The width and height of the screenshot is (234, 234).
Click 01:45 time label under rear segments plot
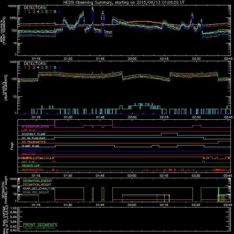[x=100, y=117]
